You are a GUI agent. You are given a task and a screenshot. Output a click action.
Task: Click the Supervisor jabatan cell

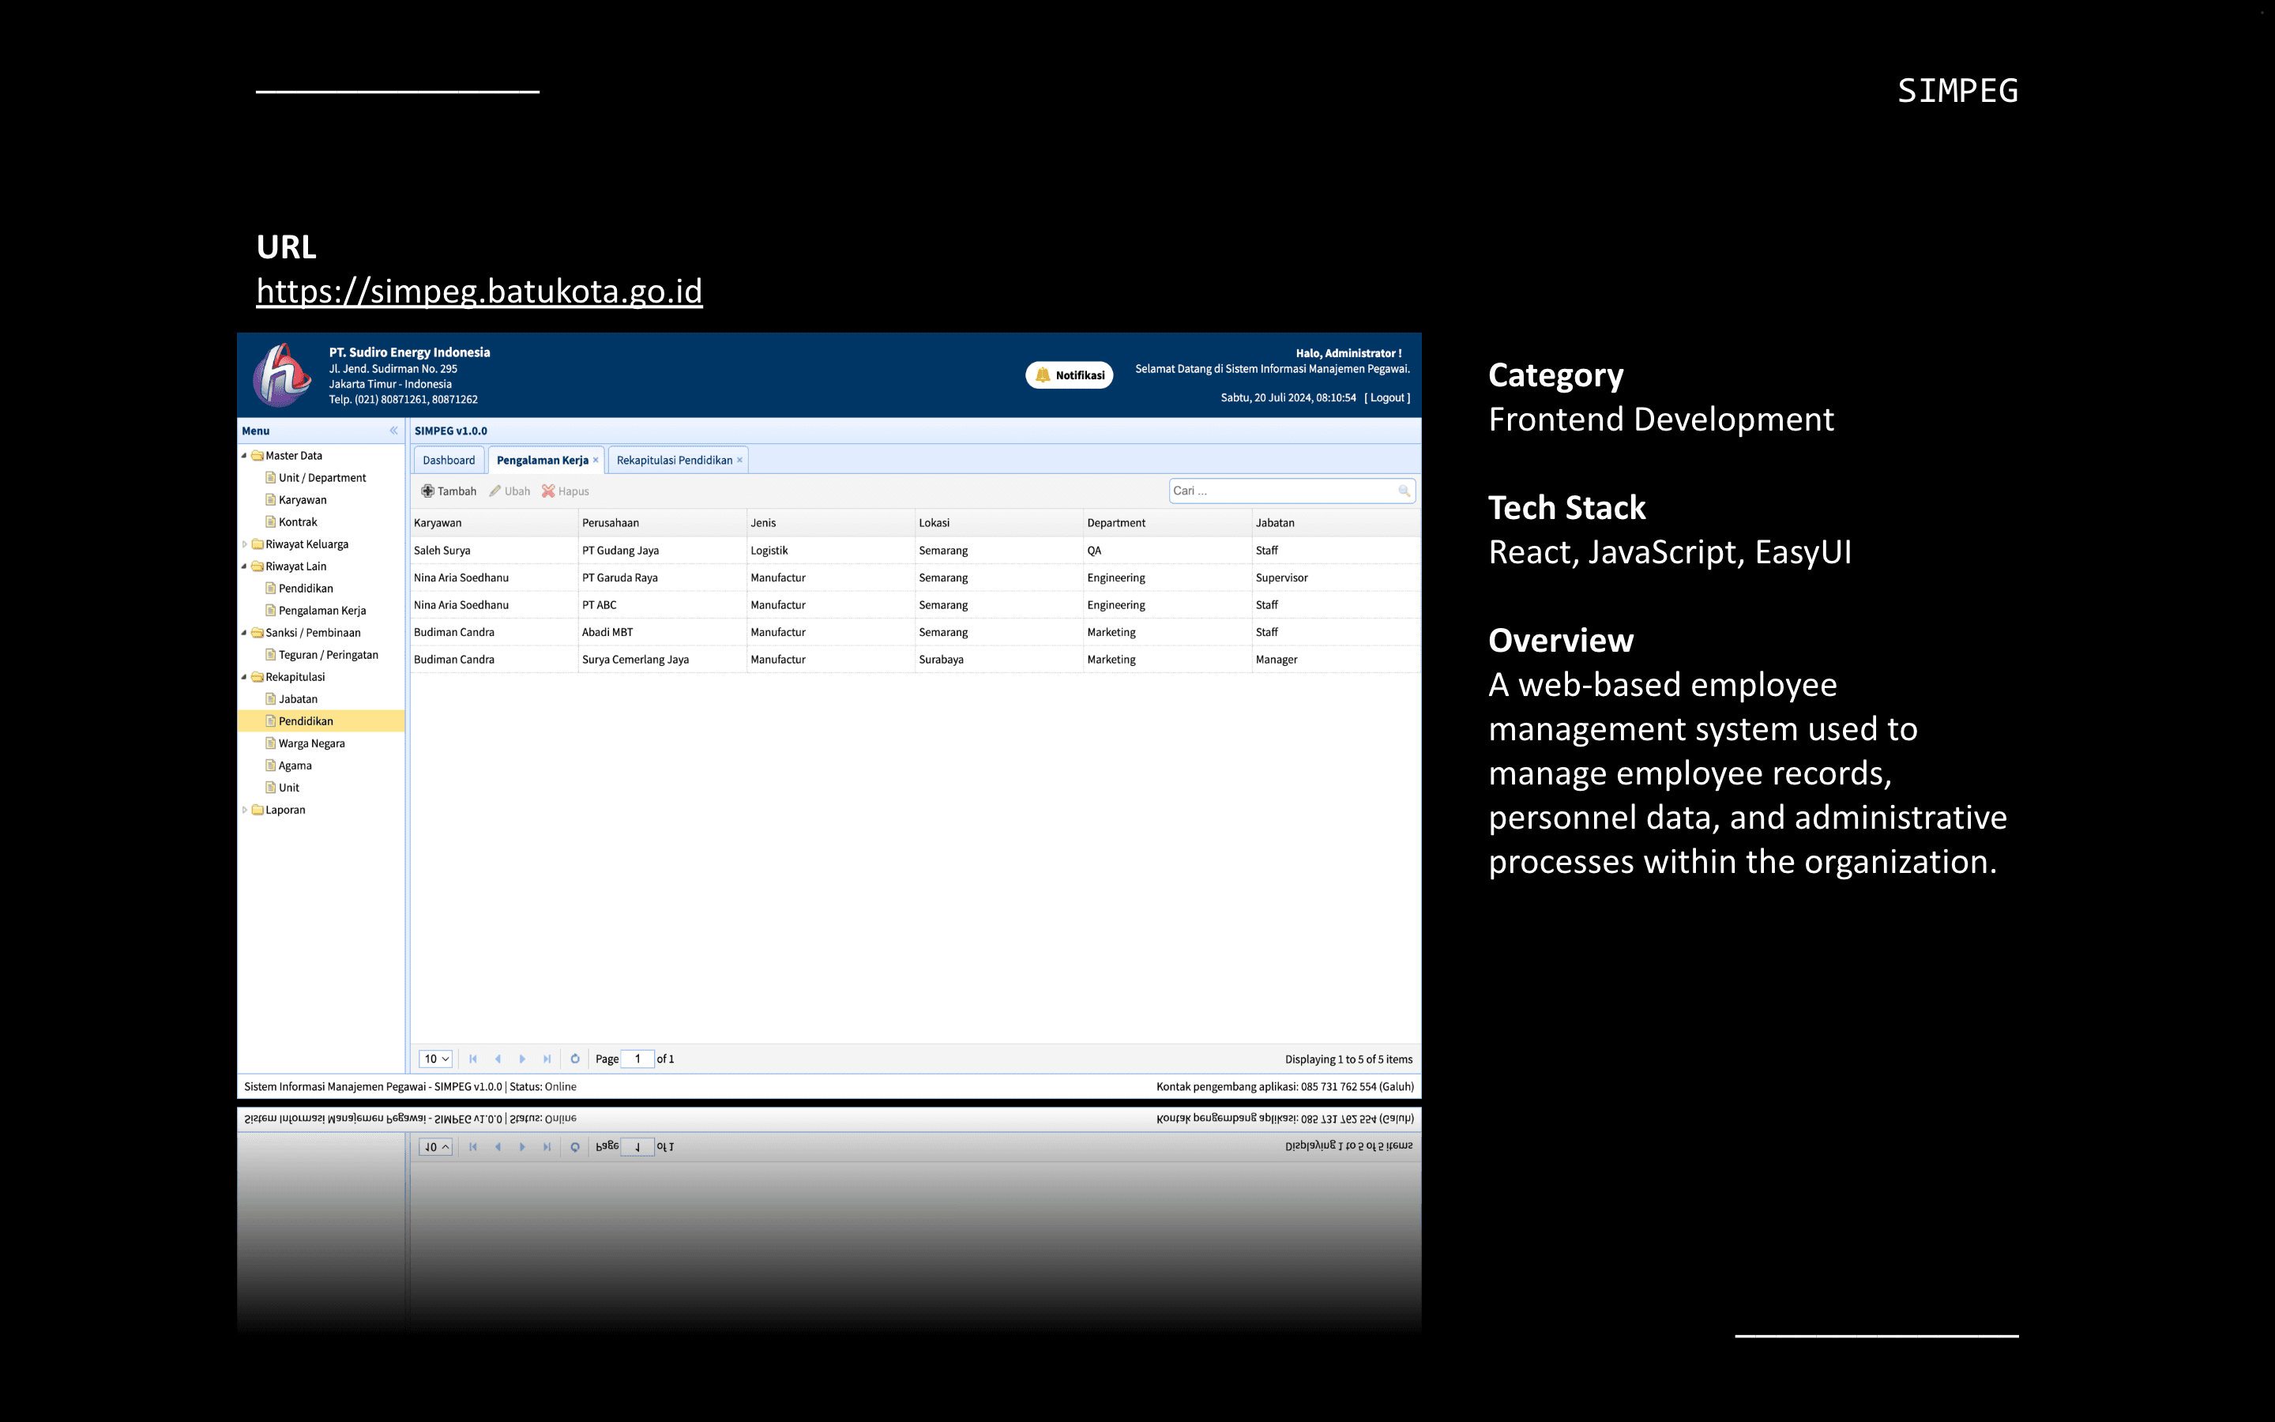coord(1336,577)
